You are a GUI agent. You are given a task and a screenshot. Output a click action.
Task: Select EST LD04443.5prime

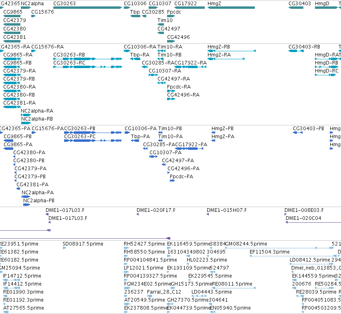coord(212,292)
